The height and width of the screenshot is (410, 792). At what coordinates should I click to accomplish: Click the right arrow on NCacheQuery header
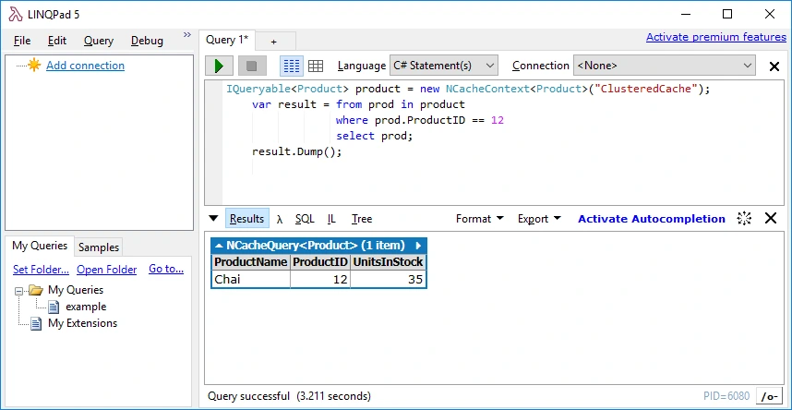[418, 246]
